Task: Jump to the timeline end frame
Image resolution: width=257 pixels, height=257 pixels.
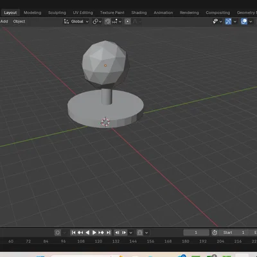Action: [109, 233]
